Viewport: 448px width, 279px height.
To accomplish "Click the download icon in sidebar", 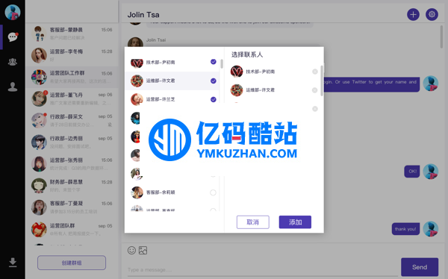I will (13, 263).
